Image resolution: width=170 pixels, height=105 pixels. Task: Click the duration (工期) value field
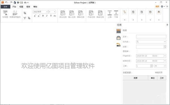pyautogui.click(x=143, y=66)
